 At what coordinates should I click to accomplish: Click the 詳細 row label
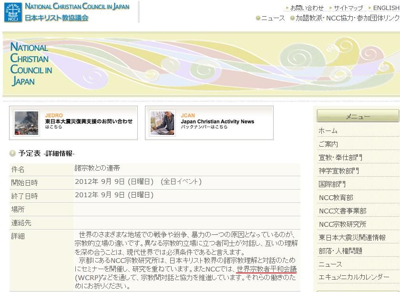point(18,236)
